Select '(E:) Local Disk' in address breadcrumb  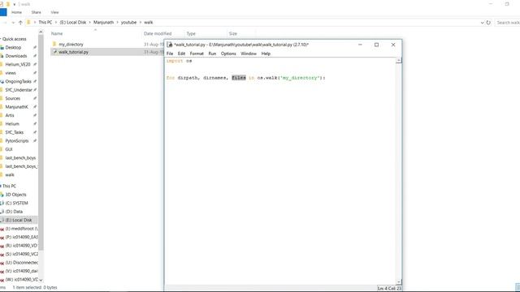point(72,23)
